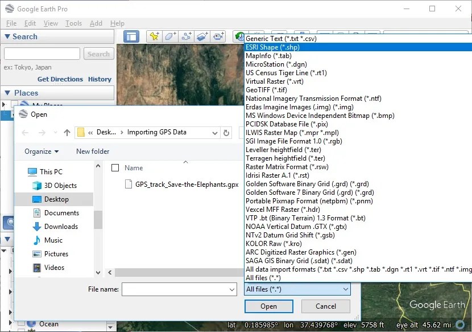Viewport: 472px width, 332px height.
Task: Add a new Placemark
Action: (x=155, y=36)
